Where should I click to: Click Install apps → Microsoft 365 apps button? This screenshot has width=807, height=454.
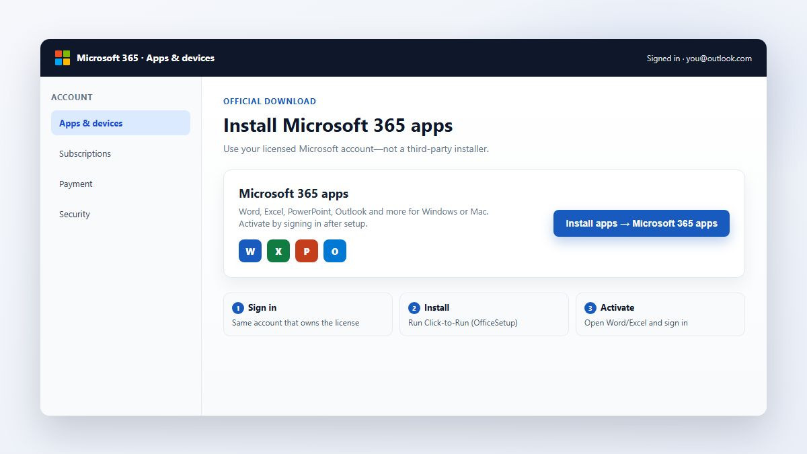point(642,223)
